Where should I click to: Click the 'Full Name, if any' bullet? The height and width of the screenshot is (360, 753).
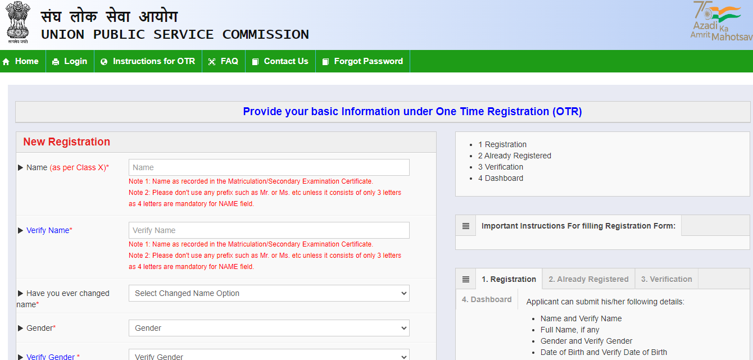570,330
